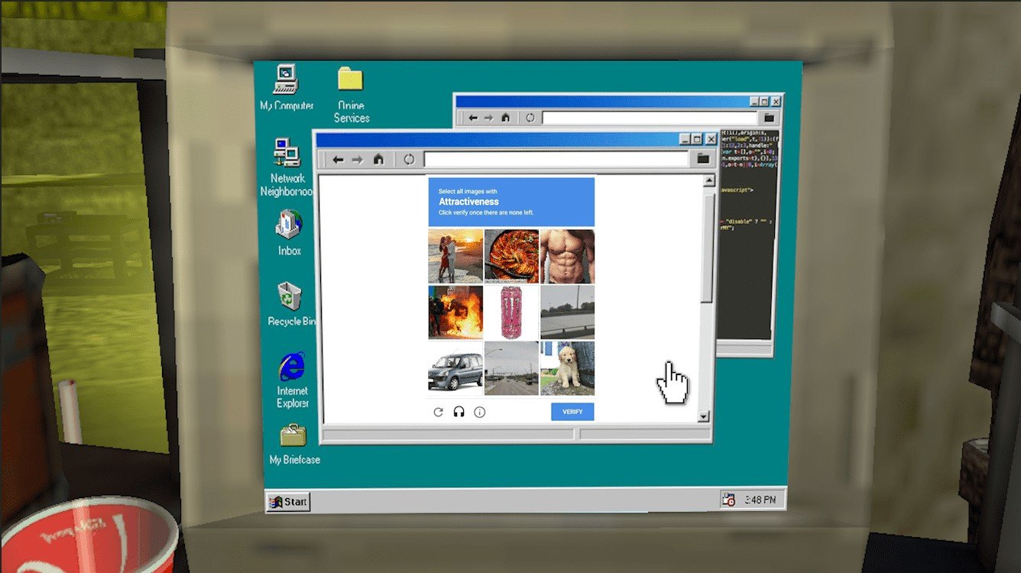Select the highway guardrail image tile
The height and width of the screenshot is (573, 1021).
567,312
